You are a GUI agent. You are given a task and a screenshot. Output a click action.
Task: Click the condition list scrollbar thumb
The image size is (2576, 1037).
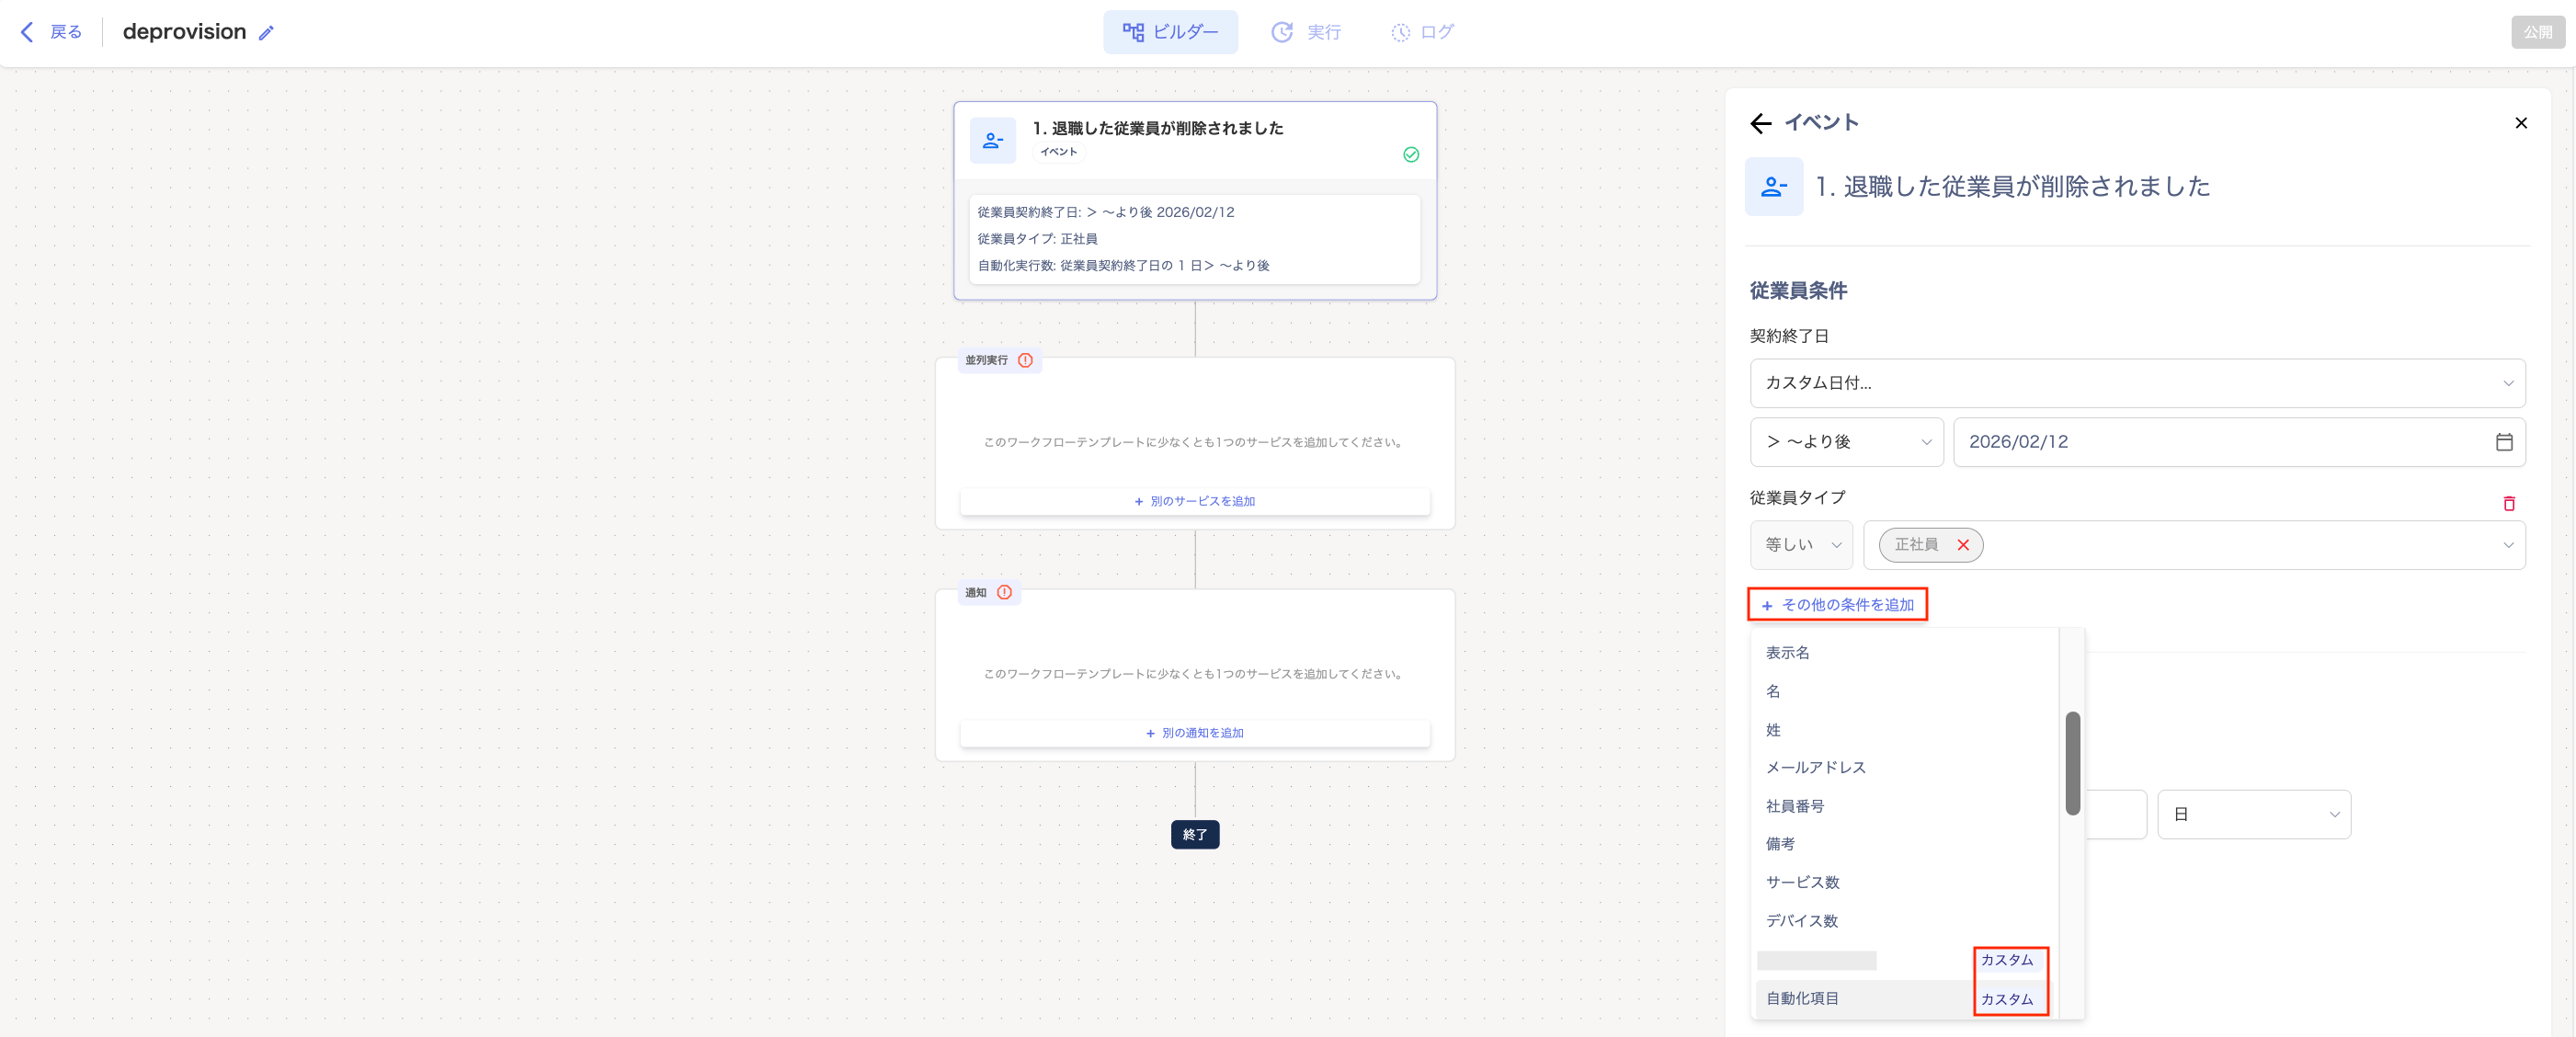coord(2073,763)
